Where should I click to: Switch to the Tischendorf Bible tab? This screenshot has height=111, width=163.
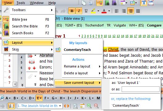coord(94,25)
